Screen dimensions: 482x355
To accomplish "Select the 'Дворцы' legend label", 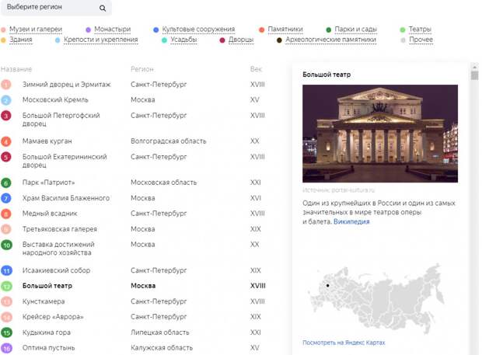I will click(241, 40).
